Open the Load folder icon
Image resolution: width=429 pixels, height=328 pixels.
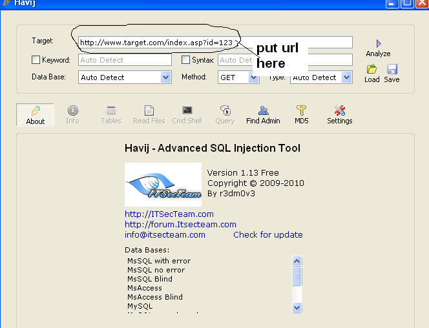point(371,69)
